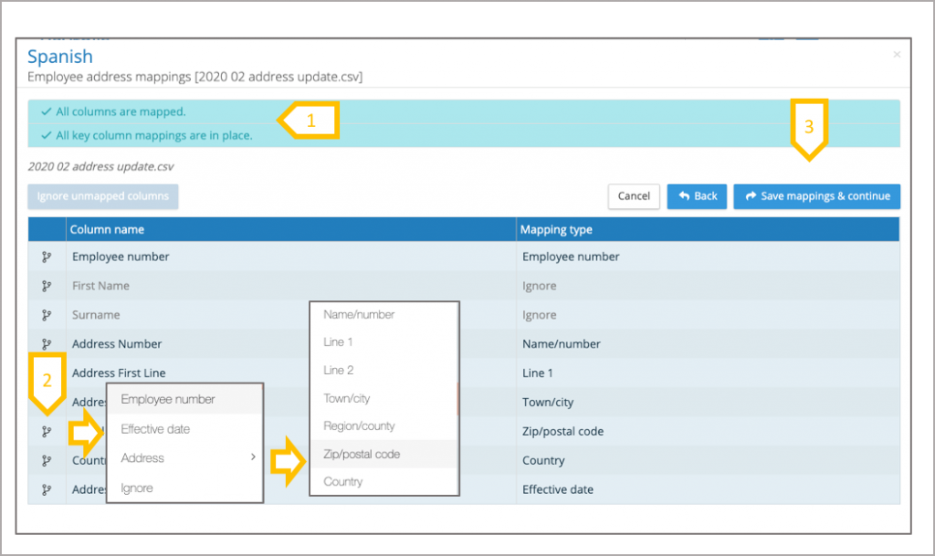935x556 pixels.
Task: Click mapping icon beside Zip/postal code row
Action: coord(47,432)
